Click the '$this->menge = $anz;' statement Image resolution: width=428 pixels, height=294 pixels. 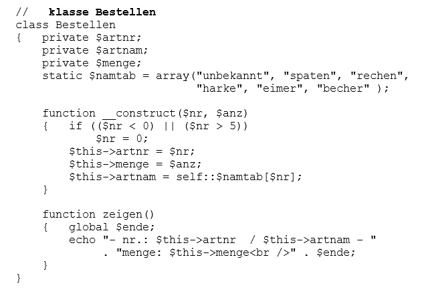point(135,164)
